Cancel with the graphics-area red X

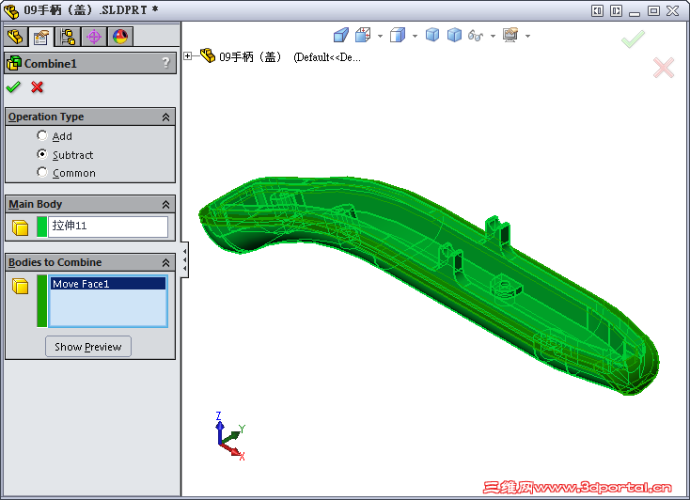tap(664, 68)
